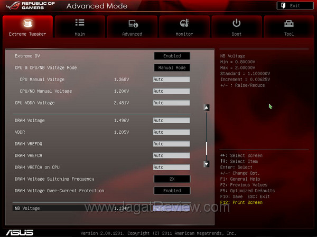Click the DRAM VREFCA Auto field

[x=171, y=155]
